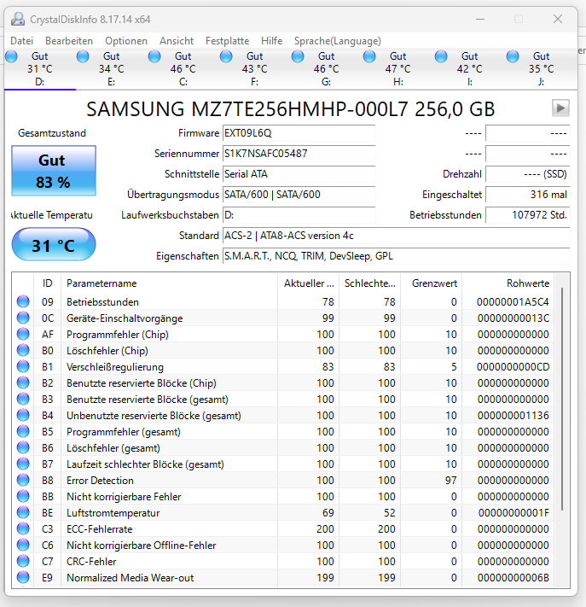Click the Firmware field EXT09L6Q
Viewport: 586px width, 607px height.
pyautogui.click(x=299, y=133)
